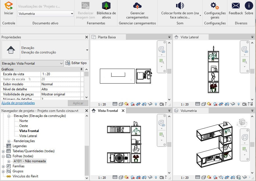Select Vista Lateral in project browser tree
This screenshot has height=181, width=256.
28,136
